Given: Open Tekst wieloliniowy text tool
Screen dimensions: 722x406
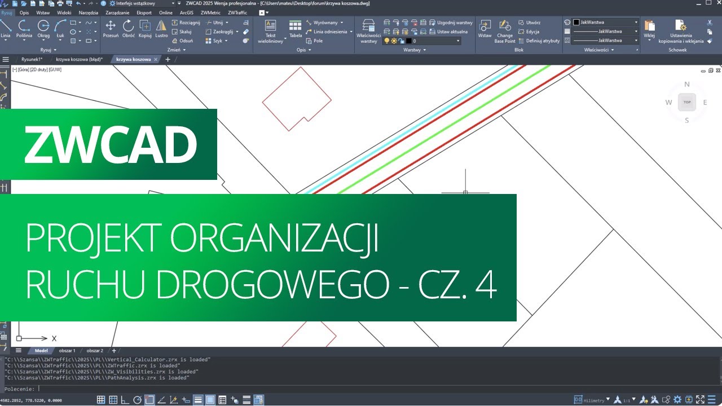Looking at the screenshot, I should point(271,32).
